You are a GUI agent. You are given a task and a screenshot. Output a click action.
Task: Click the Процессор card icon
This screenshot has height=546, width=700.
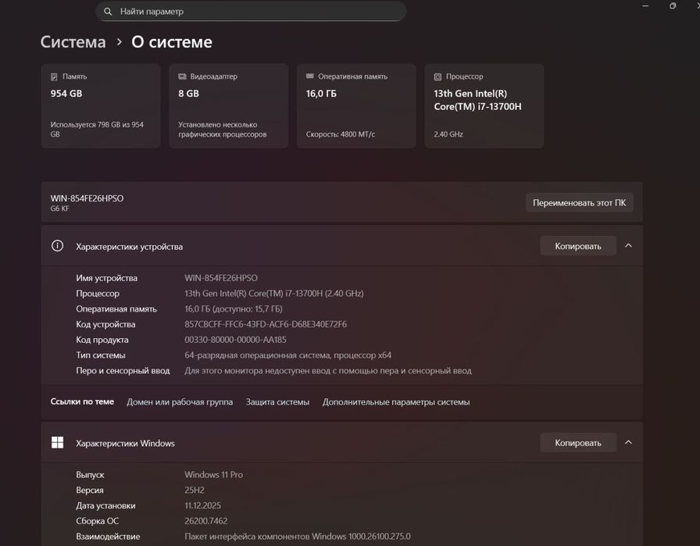coord(438,77)
